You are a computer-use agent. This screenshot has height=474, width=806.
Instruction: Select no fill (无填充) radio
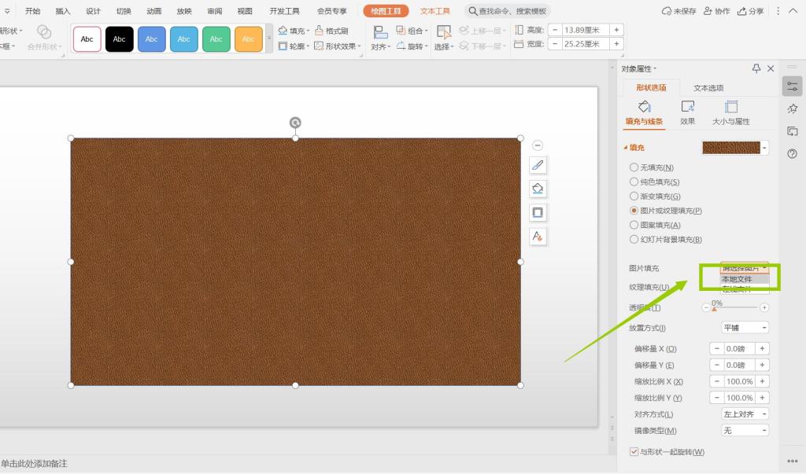point(634,167)
